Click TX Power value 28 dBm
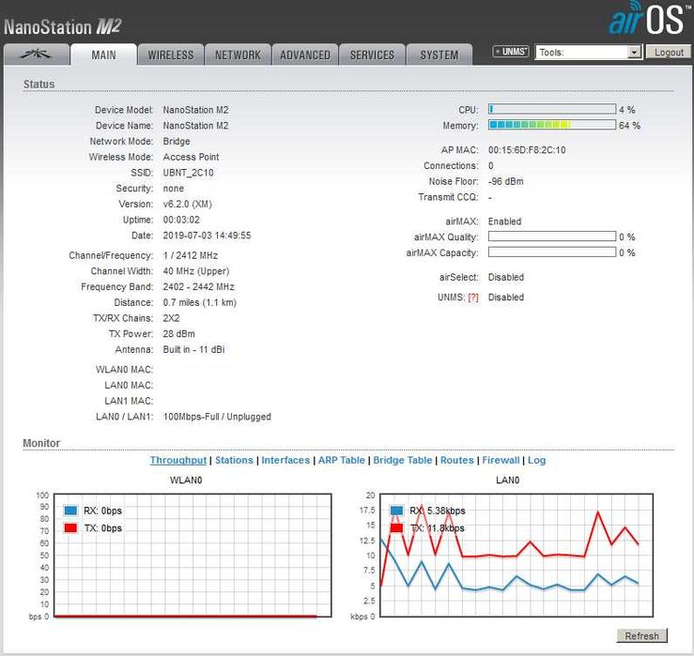This screenshot has width=694, height=656. coord(178,333)
